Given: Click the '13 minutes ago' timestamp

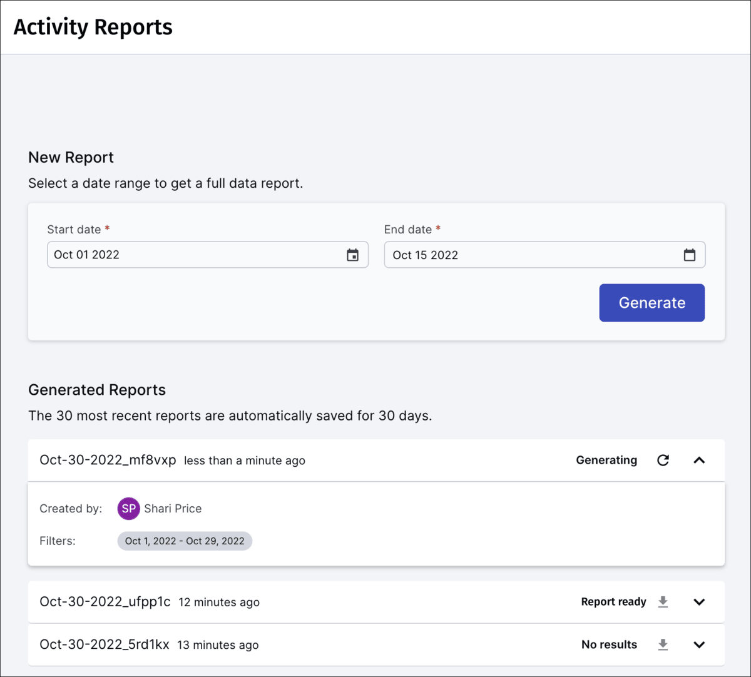Looking at the screenshot, I should (218, 645).
